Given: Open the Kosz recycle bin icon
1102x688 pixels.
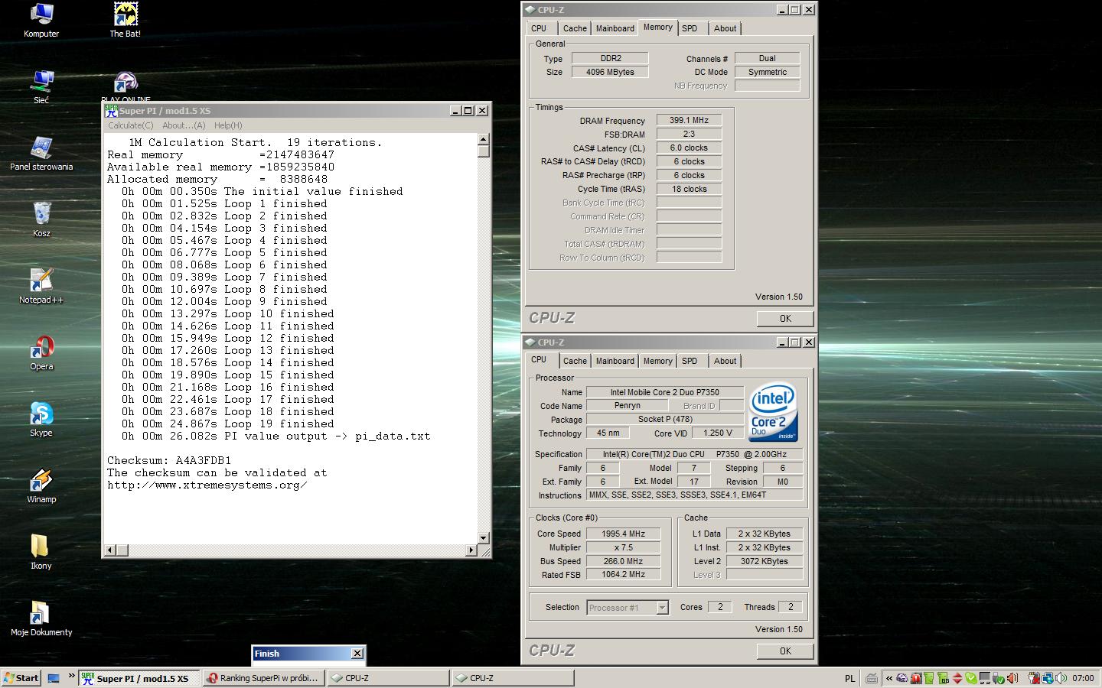Looking at the screenshot, I should (41, 214).
